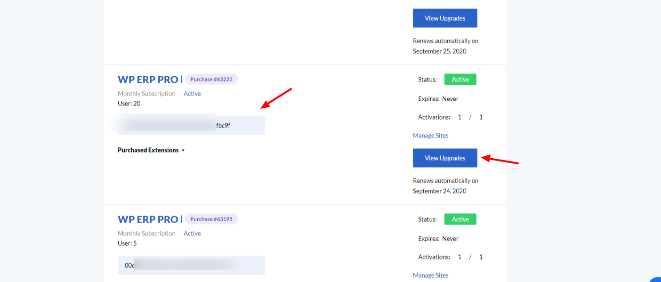
Task: Click the first Activations count link showing 1
Action: tap(459, 117)
